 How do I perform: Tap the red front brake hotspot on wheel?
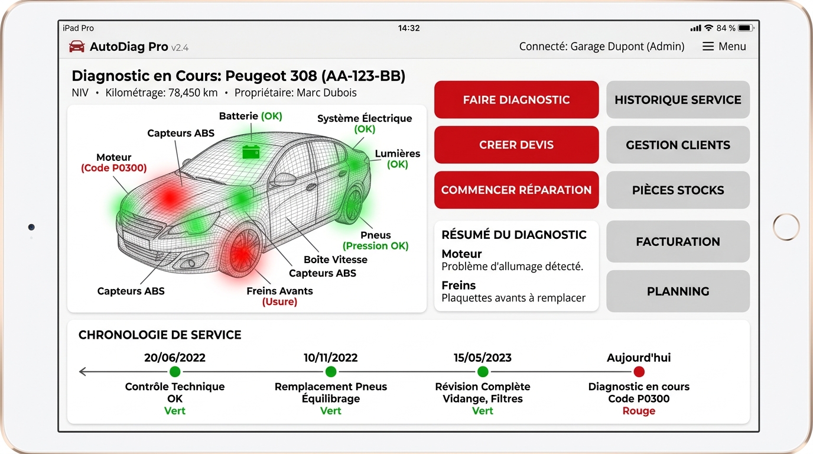(x=242, y=253)
